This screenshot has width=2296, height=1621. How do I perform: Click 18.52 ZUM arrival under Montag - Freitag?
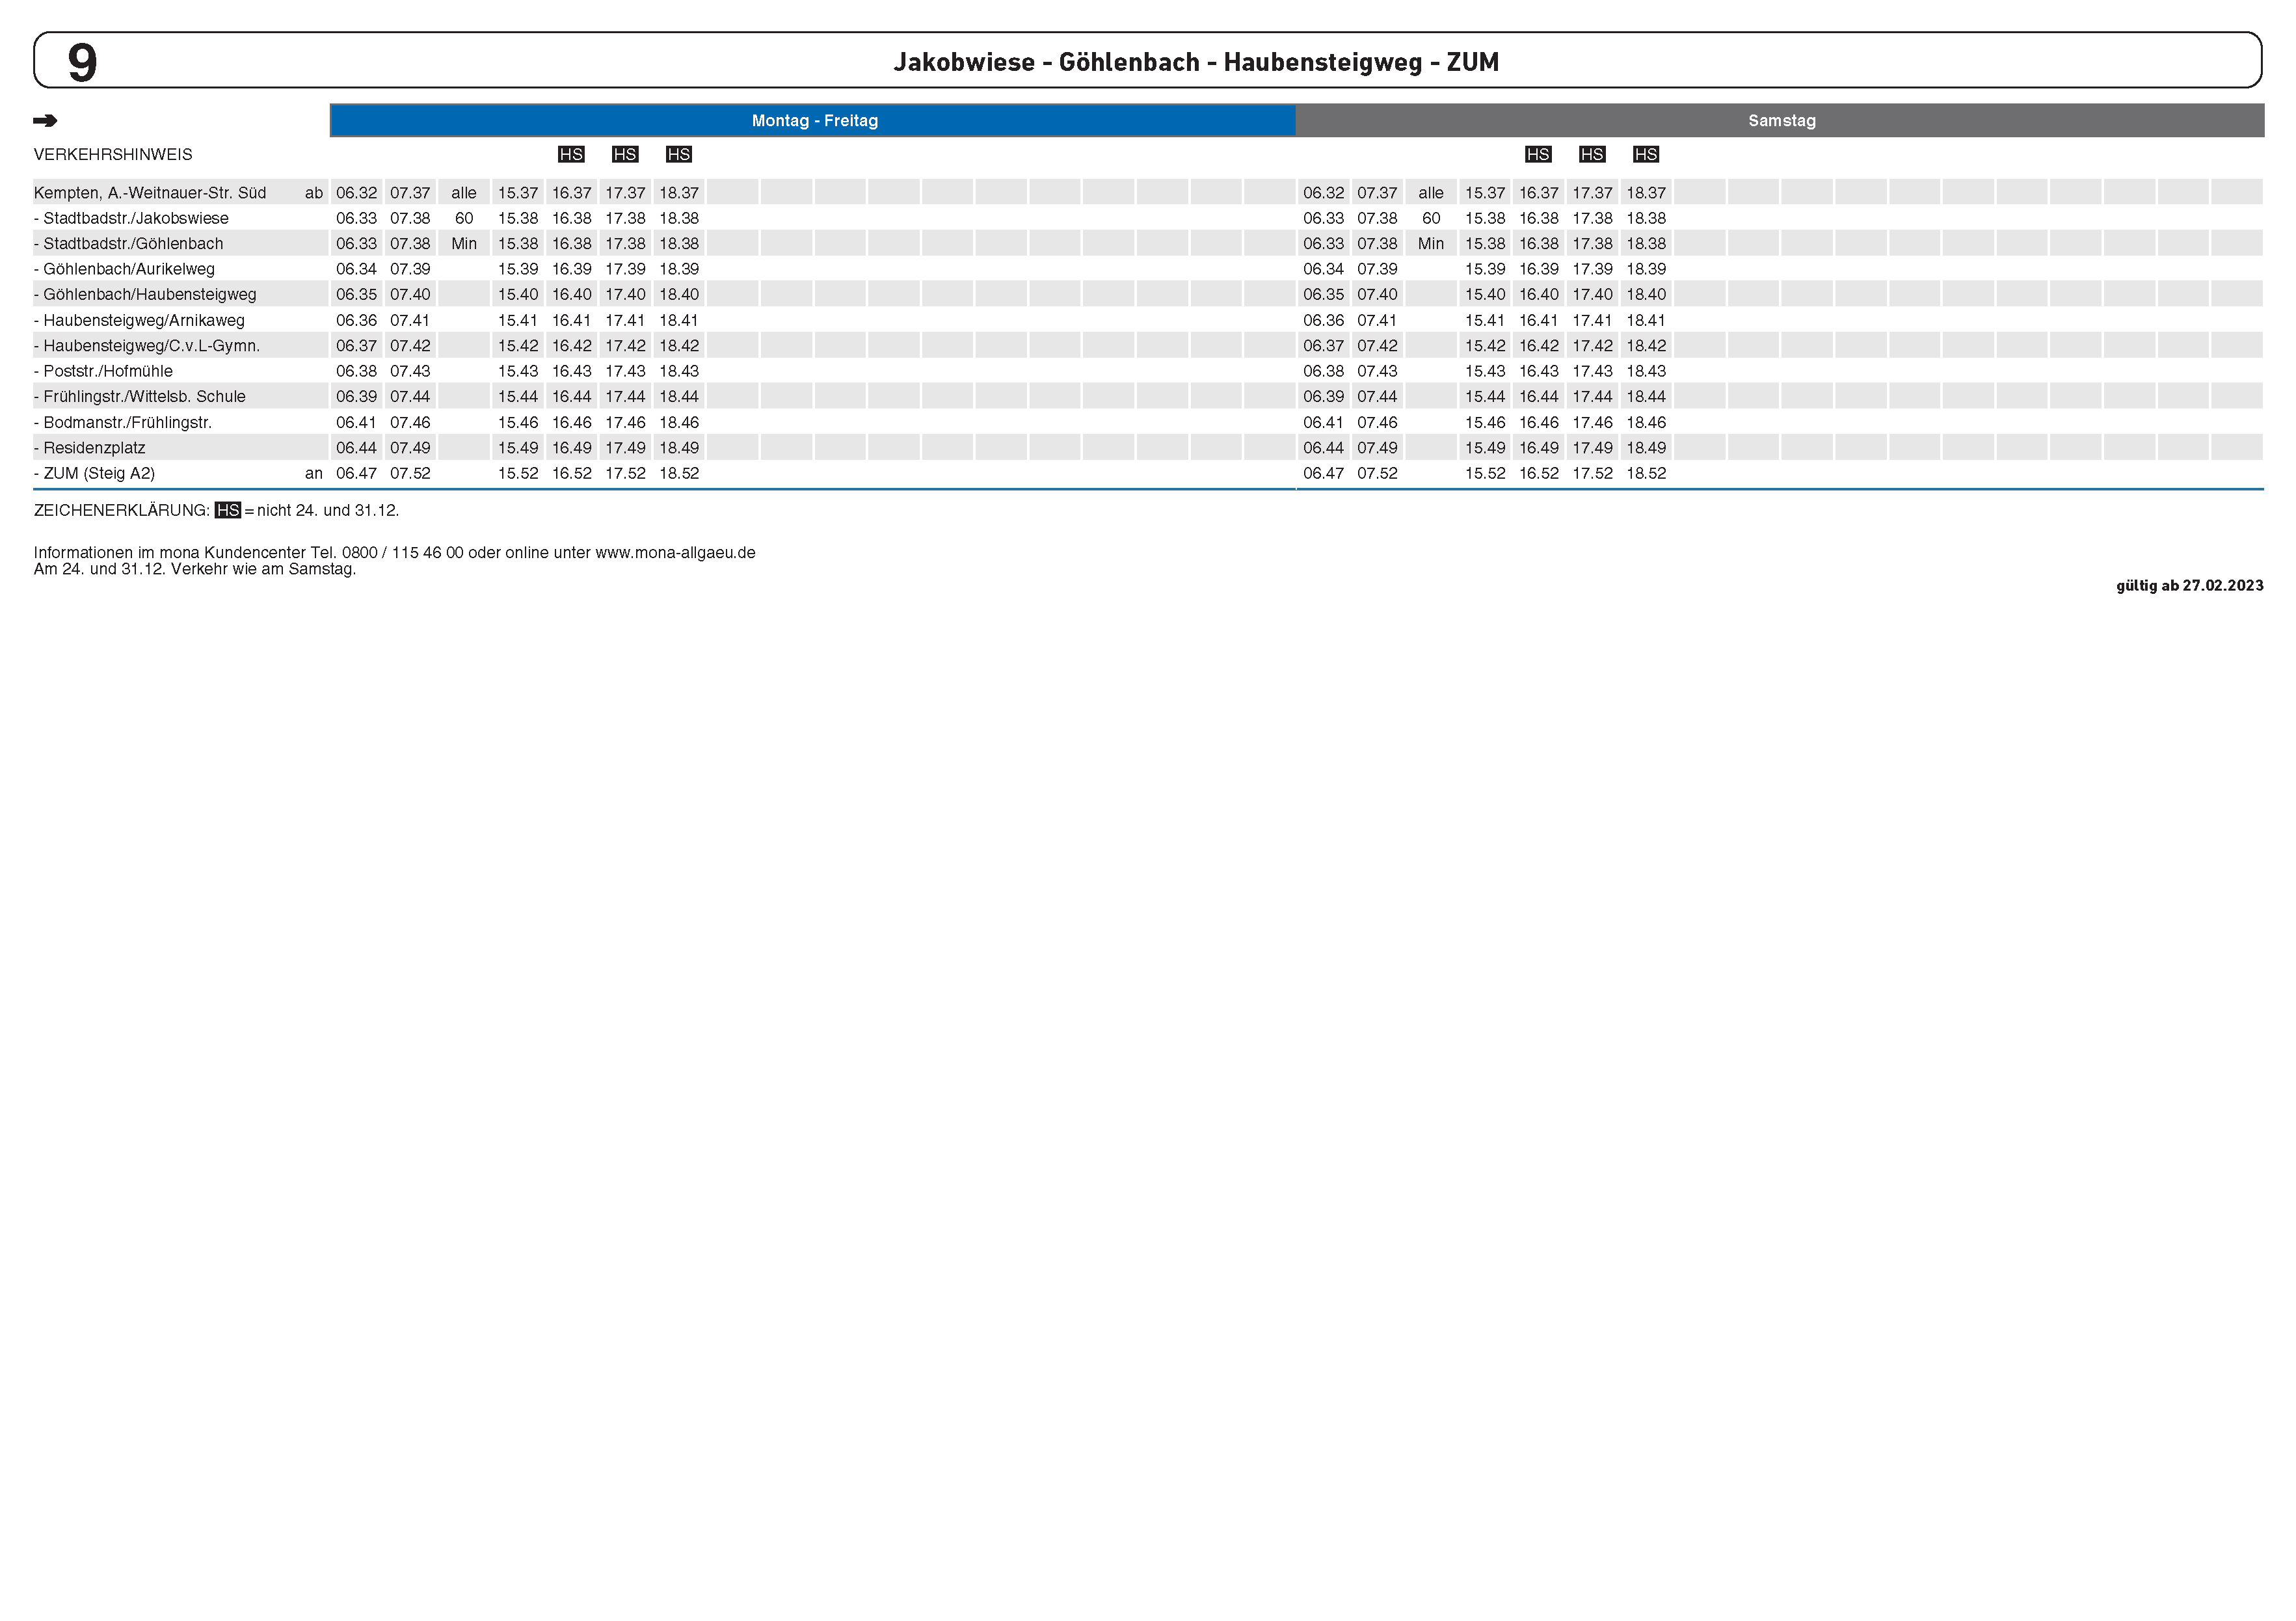pyautogui.click(x=679, y=473)
